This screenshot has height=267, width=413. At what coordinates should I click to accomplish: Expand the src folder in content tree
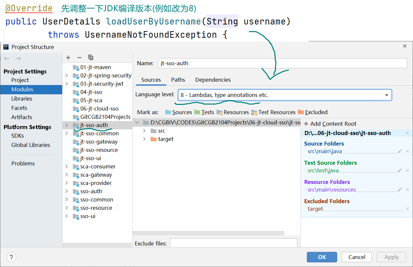[x=144, y=131]
